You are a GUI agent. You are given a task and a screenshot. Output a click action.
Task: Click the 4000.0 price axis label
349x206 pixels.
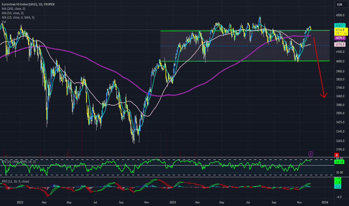[340, 61]
